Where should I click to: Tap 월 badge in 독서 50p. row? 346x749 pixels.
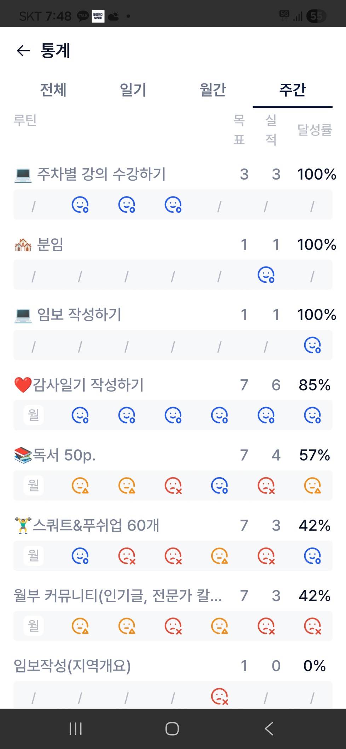point(34,485)
